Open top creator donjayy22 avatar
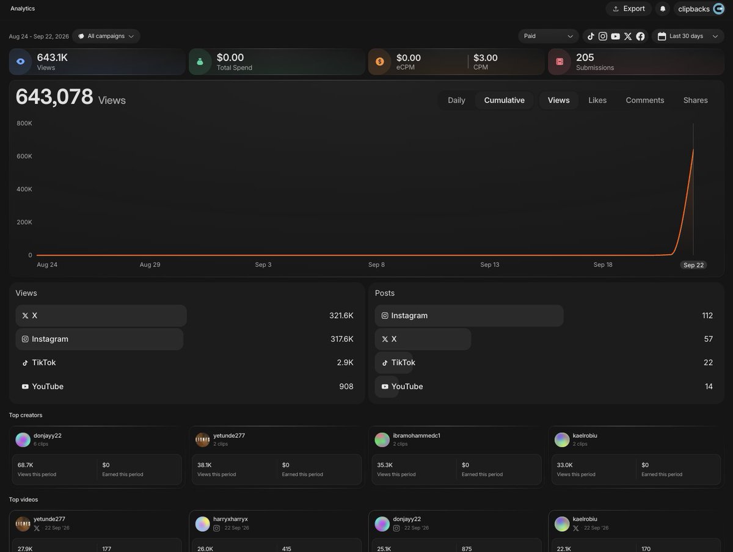 pos(23,440)
